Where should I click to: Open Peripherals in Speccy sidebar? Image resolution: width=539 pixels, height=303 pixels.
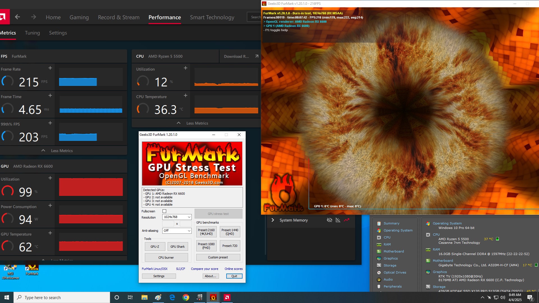click(392, 286)
